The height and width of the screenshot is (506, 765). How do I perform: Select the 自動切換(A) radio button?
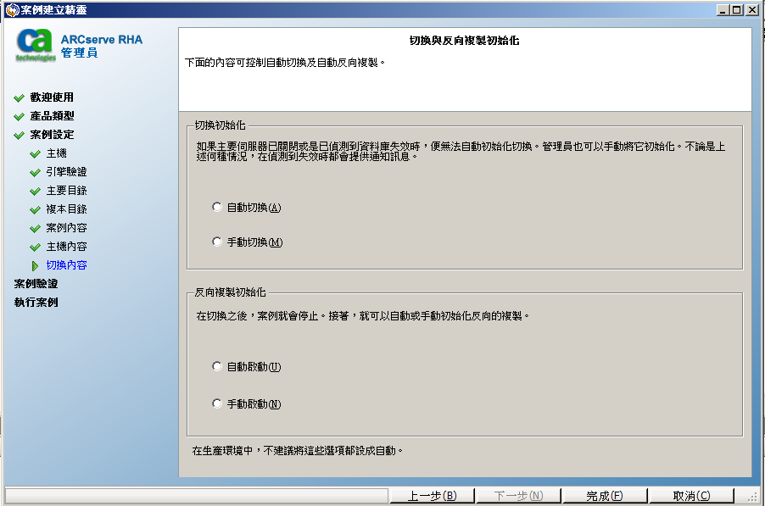[x=217, y=207]
